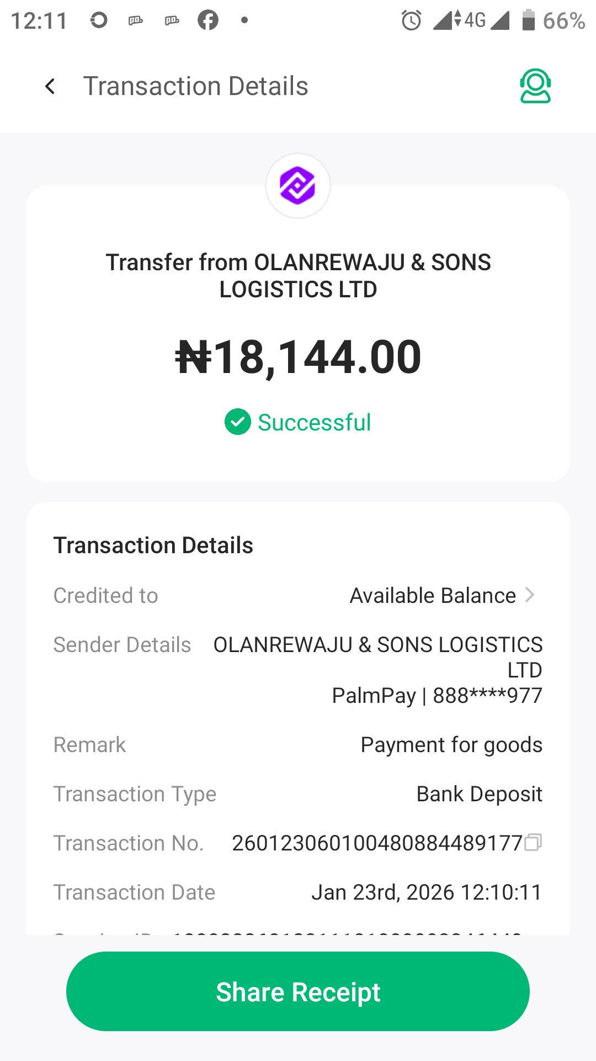596x1061 pixels.
Task: Tap the transfer sender heading
Action: 298,276
